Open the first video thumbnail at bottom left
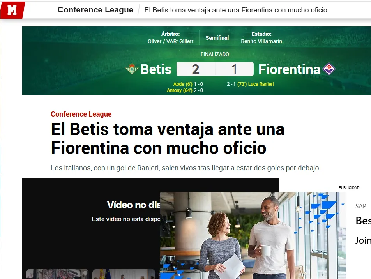 (57, 274)
